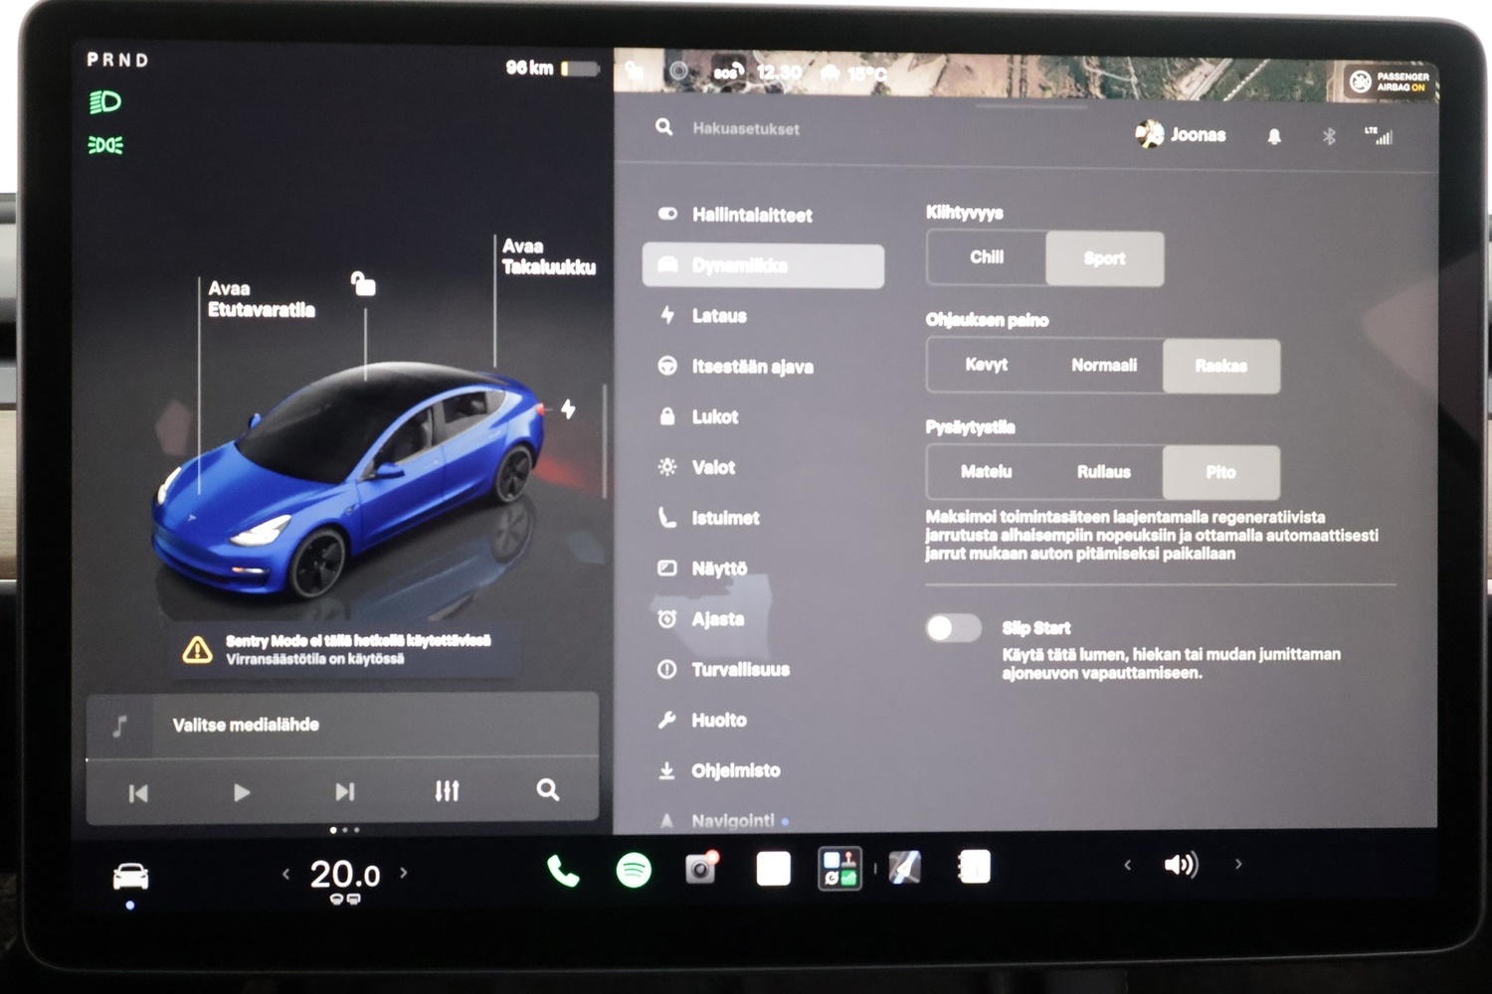
Task: Open Valot lights settings
Action: click(x=763, y=467)
